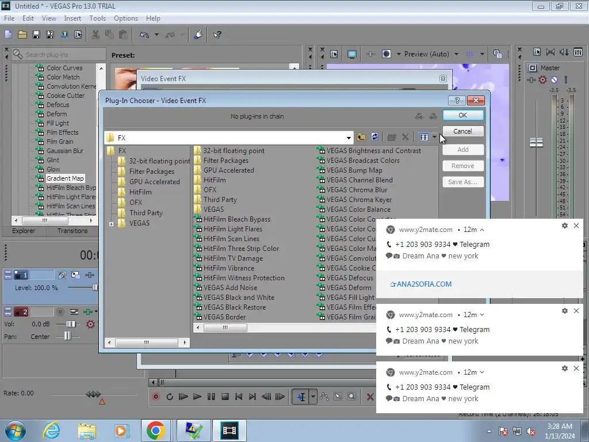Select HitFilm Light Flares in chooser list
This screenshot has width=589, height=442.
tap(232, 229)
